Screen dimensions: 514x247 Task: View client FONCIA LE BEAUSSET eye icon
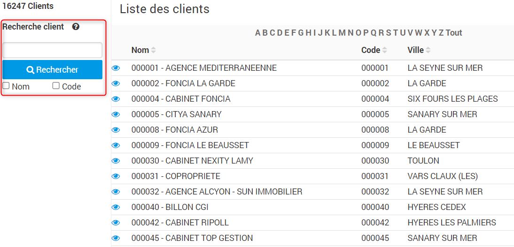[116, 145]
